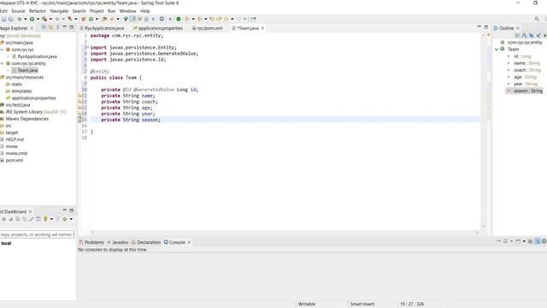Click the Boot Dashboard tags filter field

tap(38, 234)
